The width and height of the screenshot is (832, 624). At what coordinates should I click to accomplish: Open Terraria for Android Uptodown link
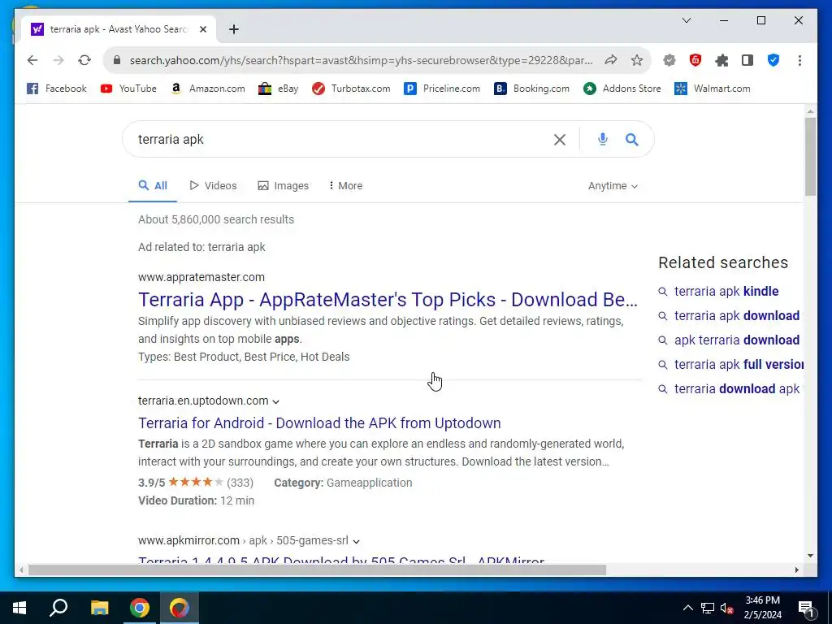point(319,422)
